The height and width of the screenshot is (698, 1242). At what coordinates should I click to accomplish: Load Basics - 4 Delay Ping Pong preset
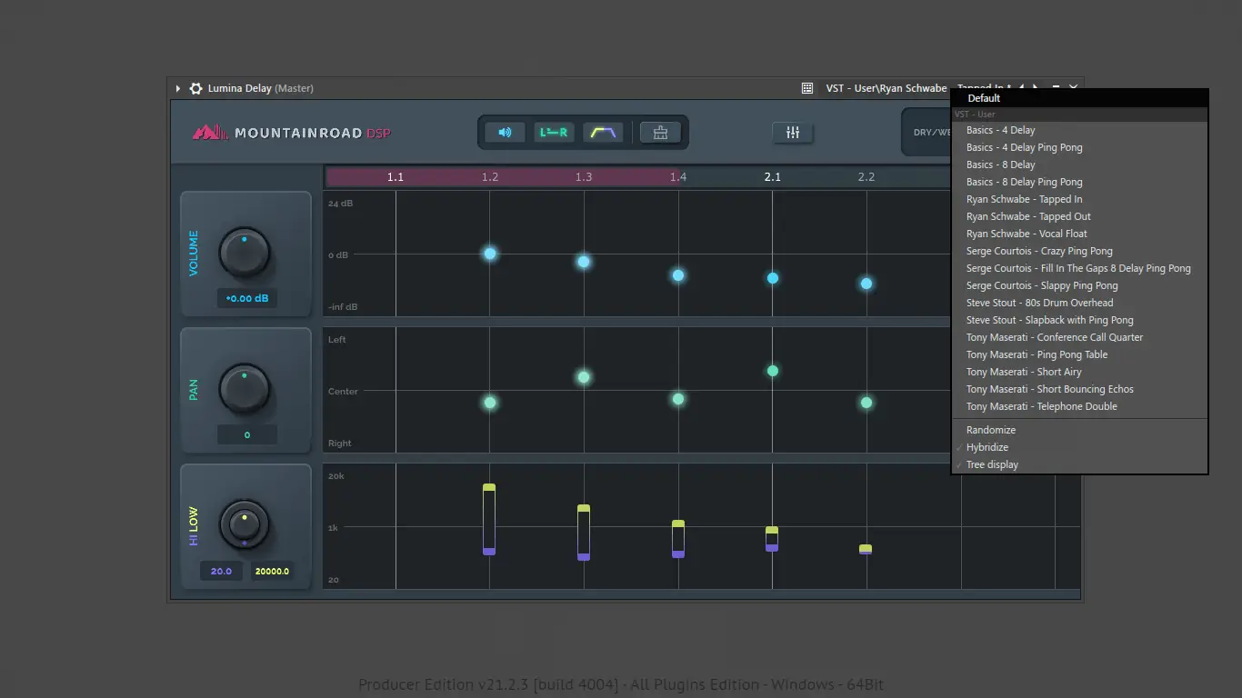pyautogui.click(x=1079, y=147)
